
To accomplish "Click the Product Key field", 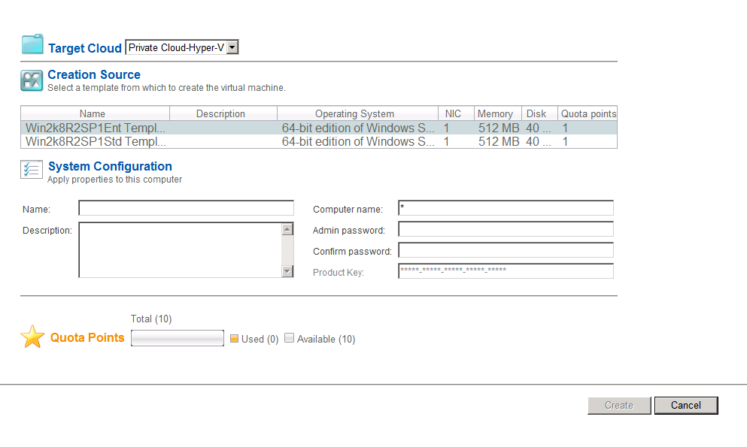I will [x=506, y=271].
